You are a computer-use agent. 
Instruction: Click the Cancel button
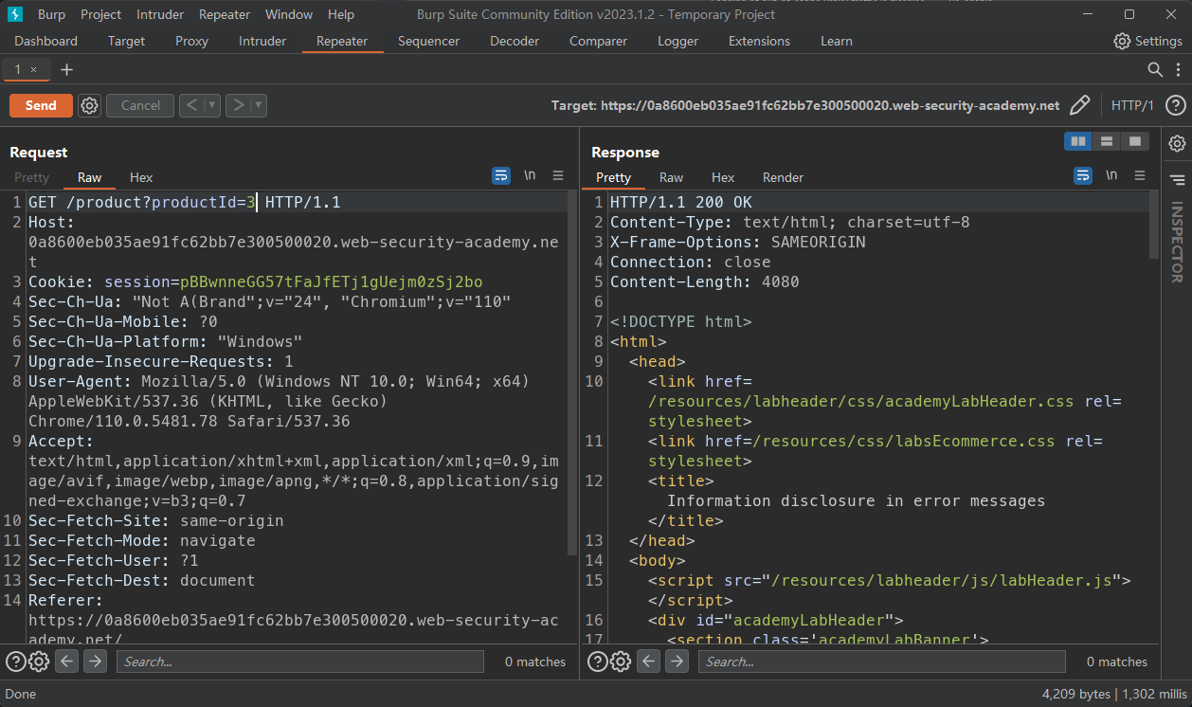[x=140, y=105]
